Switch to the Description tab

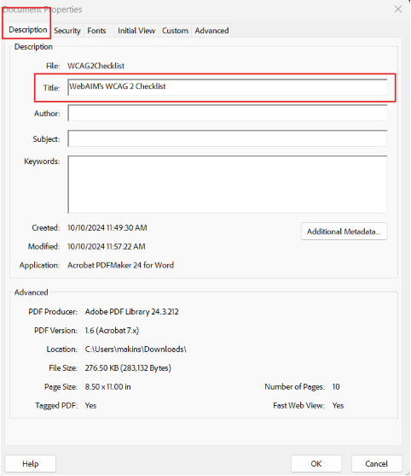click(x=27, y=30)
